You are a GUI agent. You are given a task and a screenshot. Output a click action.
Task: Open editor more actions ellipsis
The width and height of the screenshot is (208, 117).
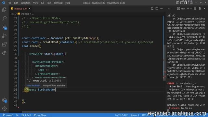tap(162, 9)
